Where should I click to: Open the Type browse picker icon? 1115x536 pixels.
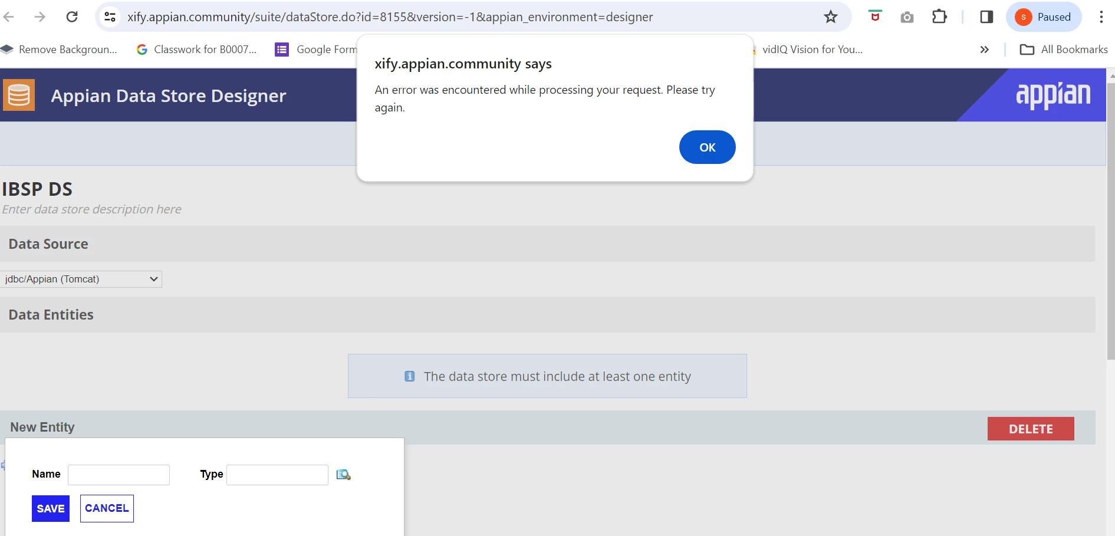click(x=343, y=475)
